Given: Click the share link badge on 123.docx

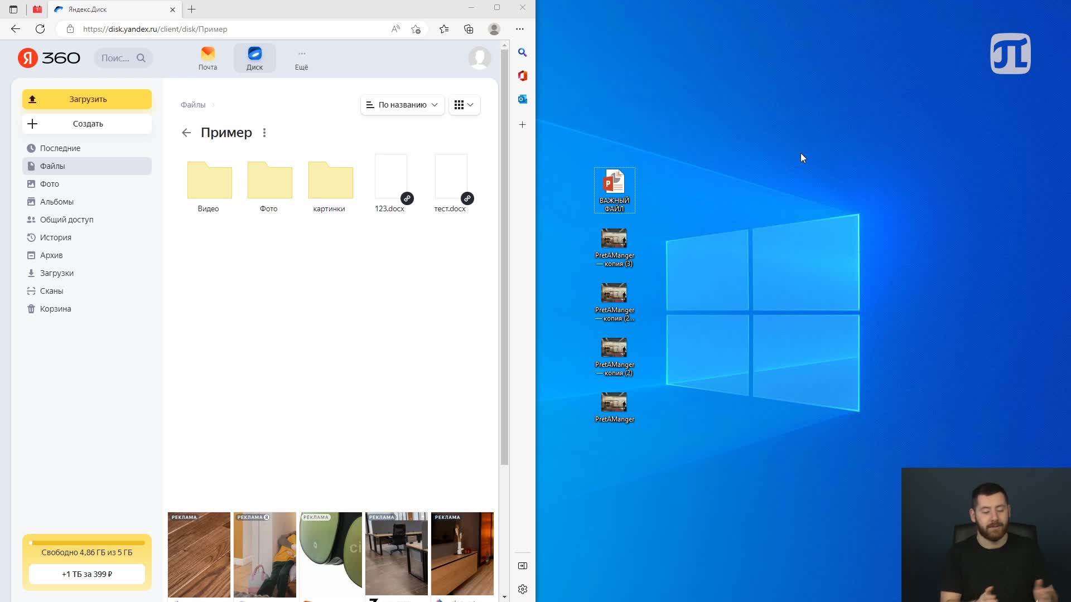Looking at the screenshot, I should click(407, 198).
